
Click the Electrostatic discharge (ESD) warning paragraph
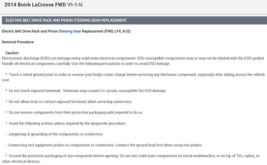coord(123,58)
